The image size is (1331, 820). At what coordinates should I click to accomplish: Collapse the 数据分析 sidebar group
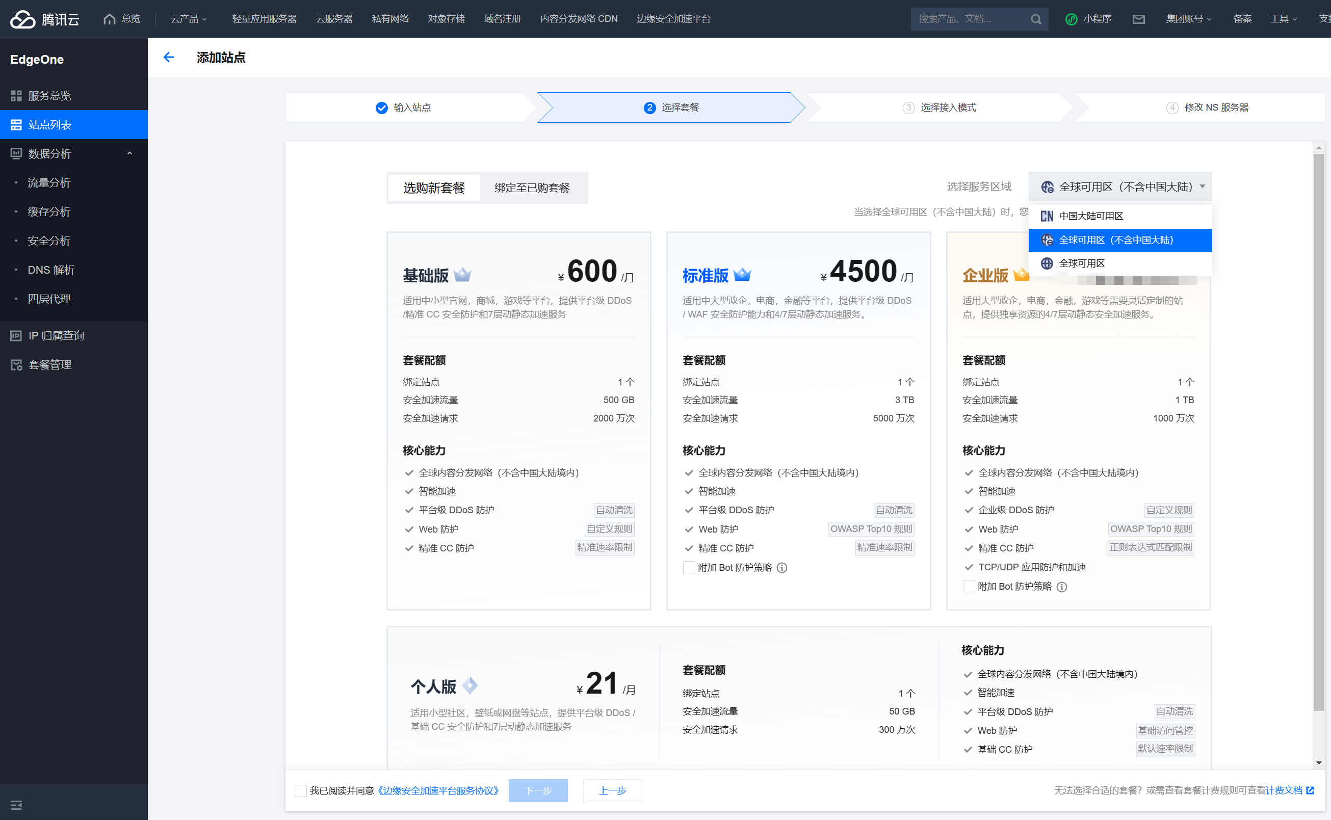click(x=129, y=153)
